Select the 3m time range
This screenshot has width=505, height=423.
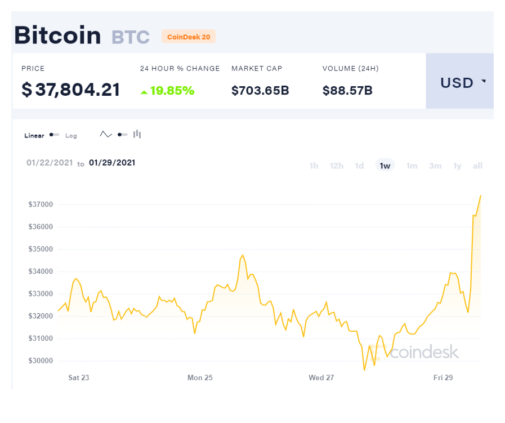[x=435, y=166]
